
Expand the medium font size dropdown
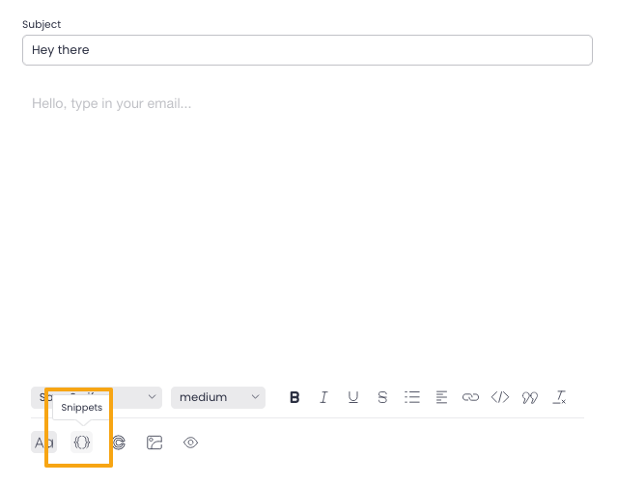point(218,397)
